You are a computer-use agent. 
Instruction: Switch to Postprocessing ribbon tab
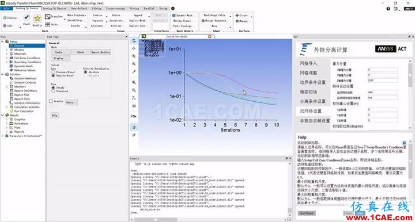pos(115,9)
